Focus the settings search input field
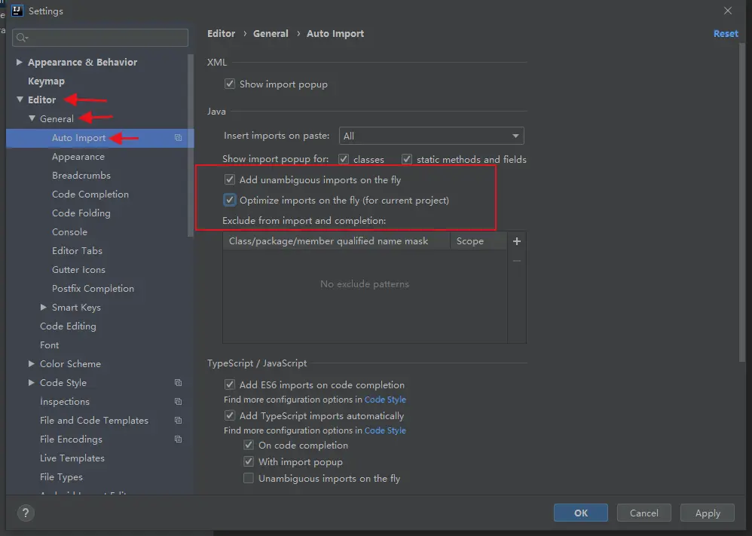Image resolution: width=752 pixels, height=536 pixels. (x=100, y=38)
